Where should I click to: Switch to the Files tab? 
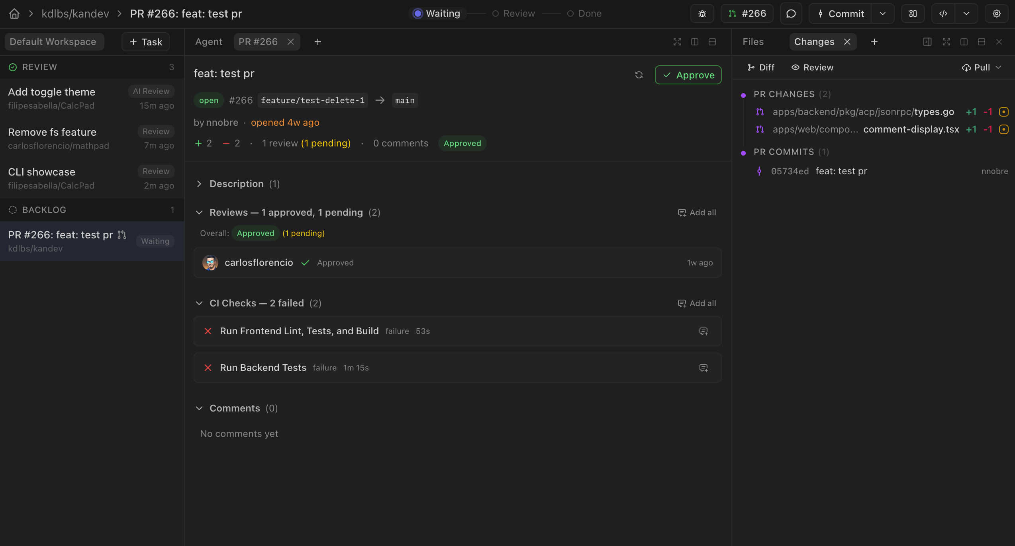pos(753,42)
